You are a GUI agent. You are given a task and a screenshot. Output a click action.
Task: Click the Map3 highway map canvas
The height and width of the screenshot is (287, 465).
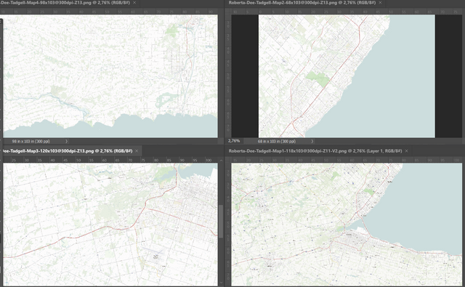click(110, 225)
